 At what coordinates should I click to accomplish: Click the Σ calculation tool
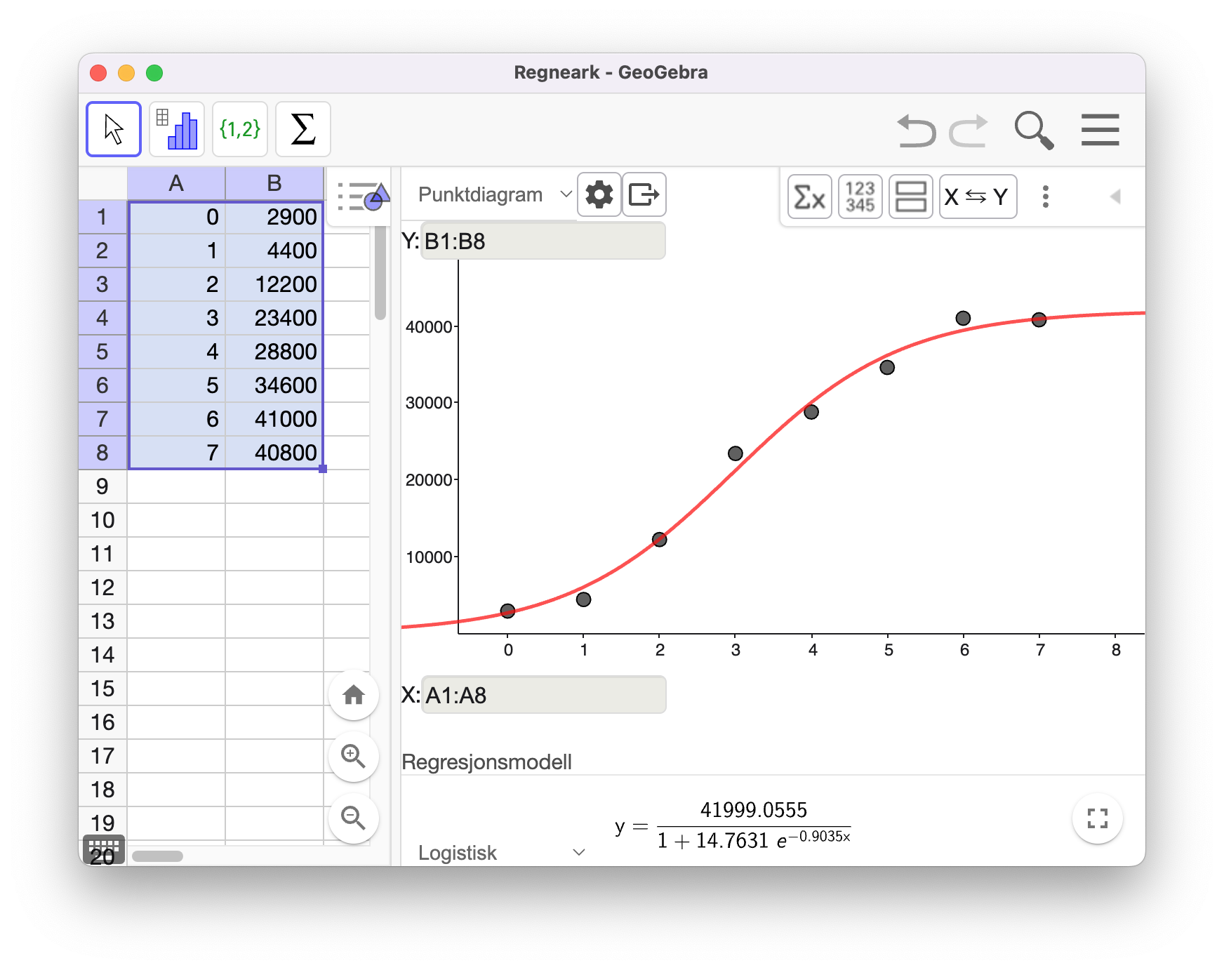(302, 128)
